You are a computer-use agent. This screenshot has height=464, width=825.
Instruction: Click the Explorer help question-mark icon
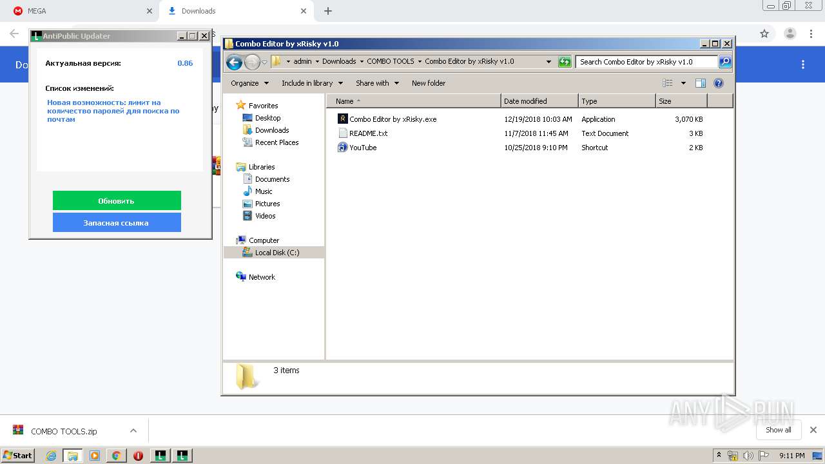pyautogui.click(x=719, y=83)
